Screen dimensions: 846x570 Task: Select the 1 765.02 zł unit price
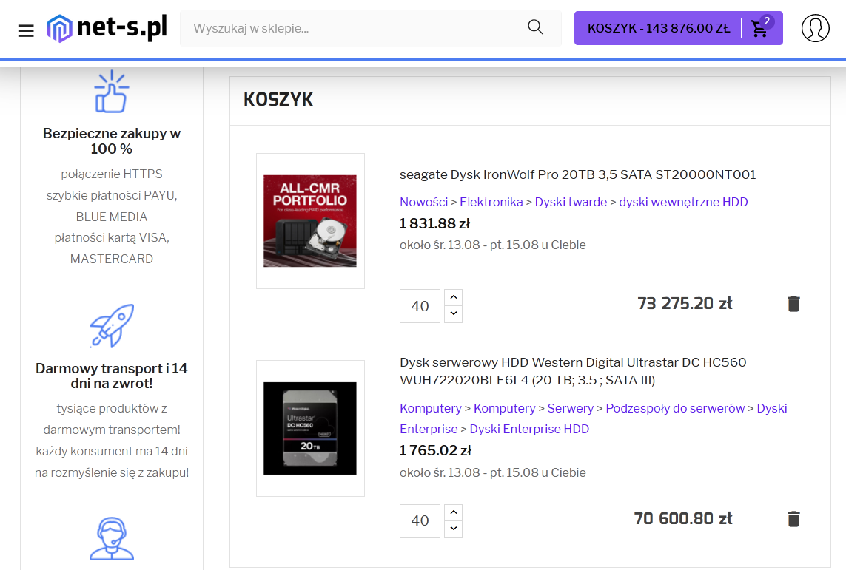(x=435, y=450)
